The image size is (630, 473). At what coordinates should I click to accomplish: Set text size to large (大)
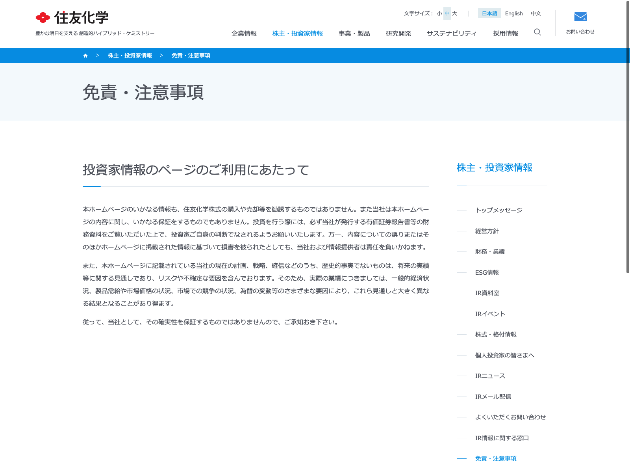(x=454, y=13)
